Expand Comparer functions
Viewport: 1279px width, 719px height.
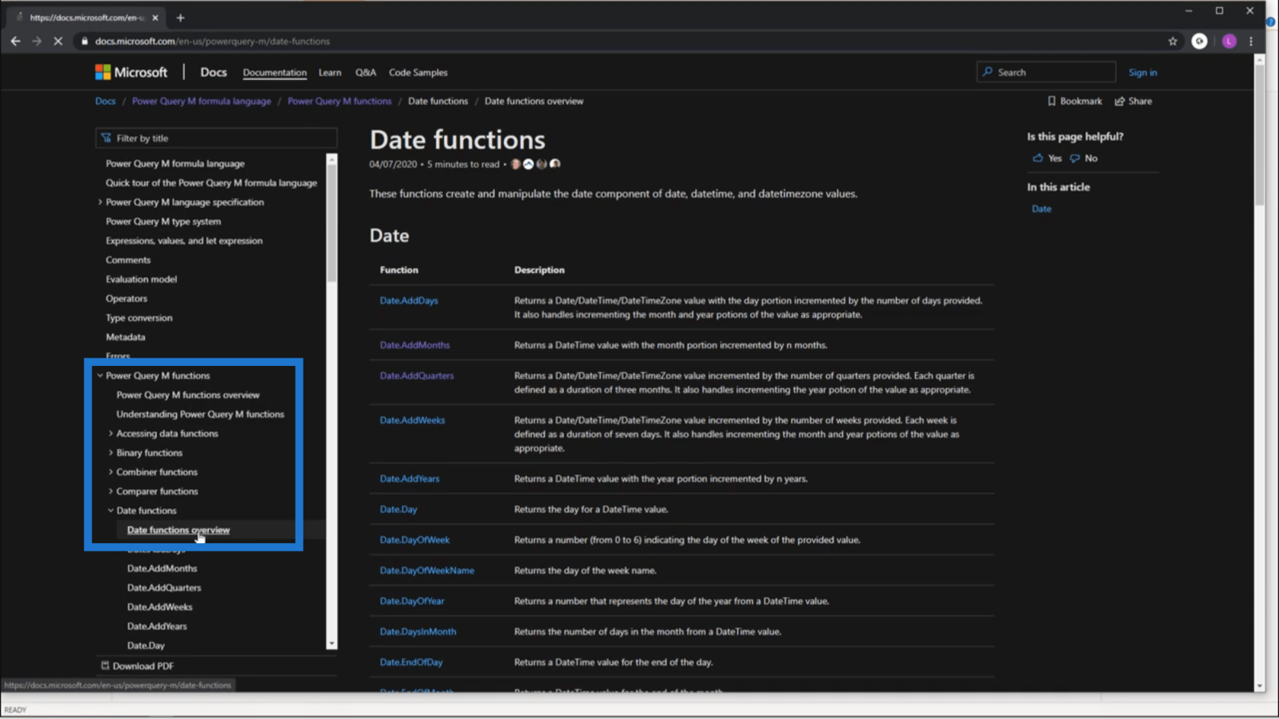click(x=110, y=492)
